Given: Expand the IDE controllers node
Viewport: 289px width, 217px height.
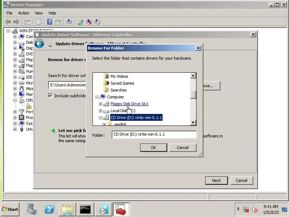Looking at the screenshot, I should (15, 77).
